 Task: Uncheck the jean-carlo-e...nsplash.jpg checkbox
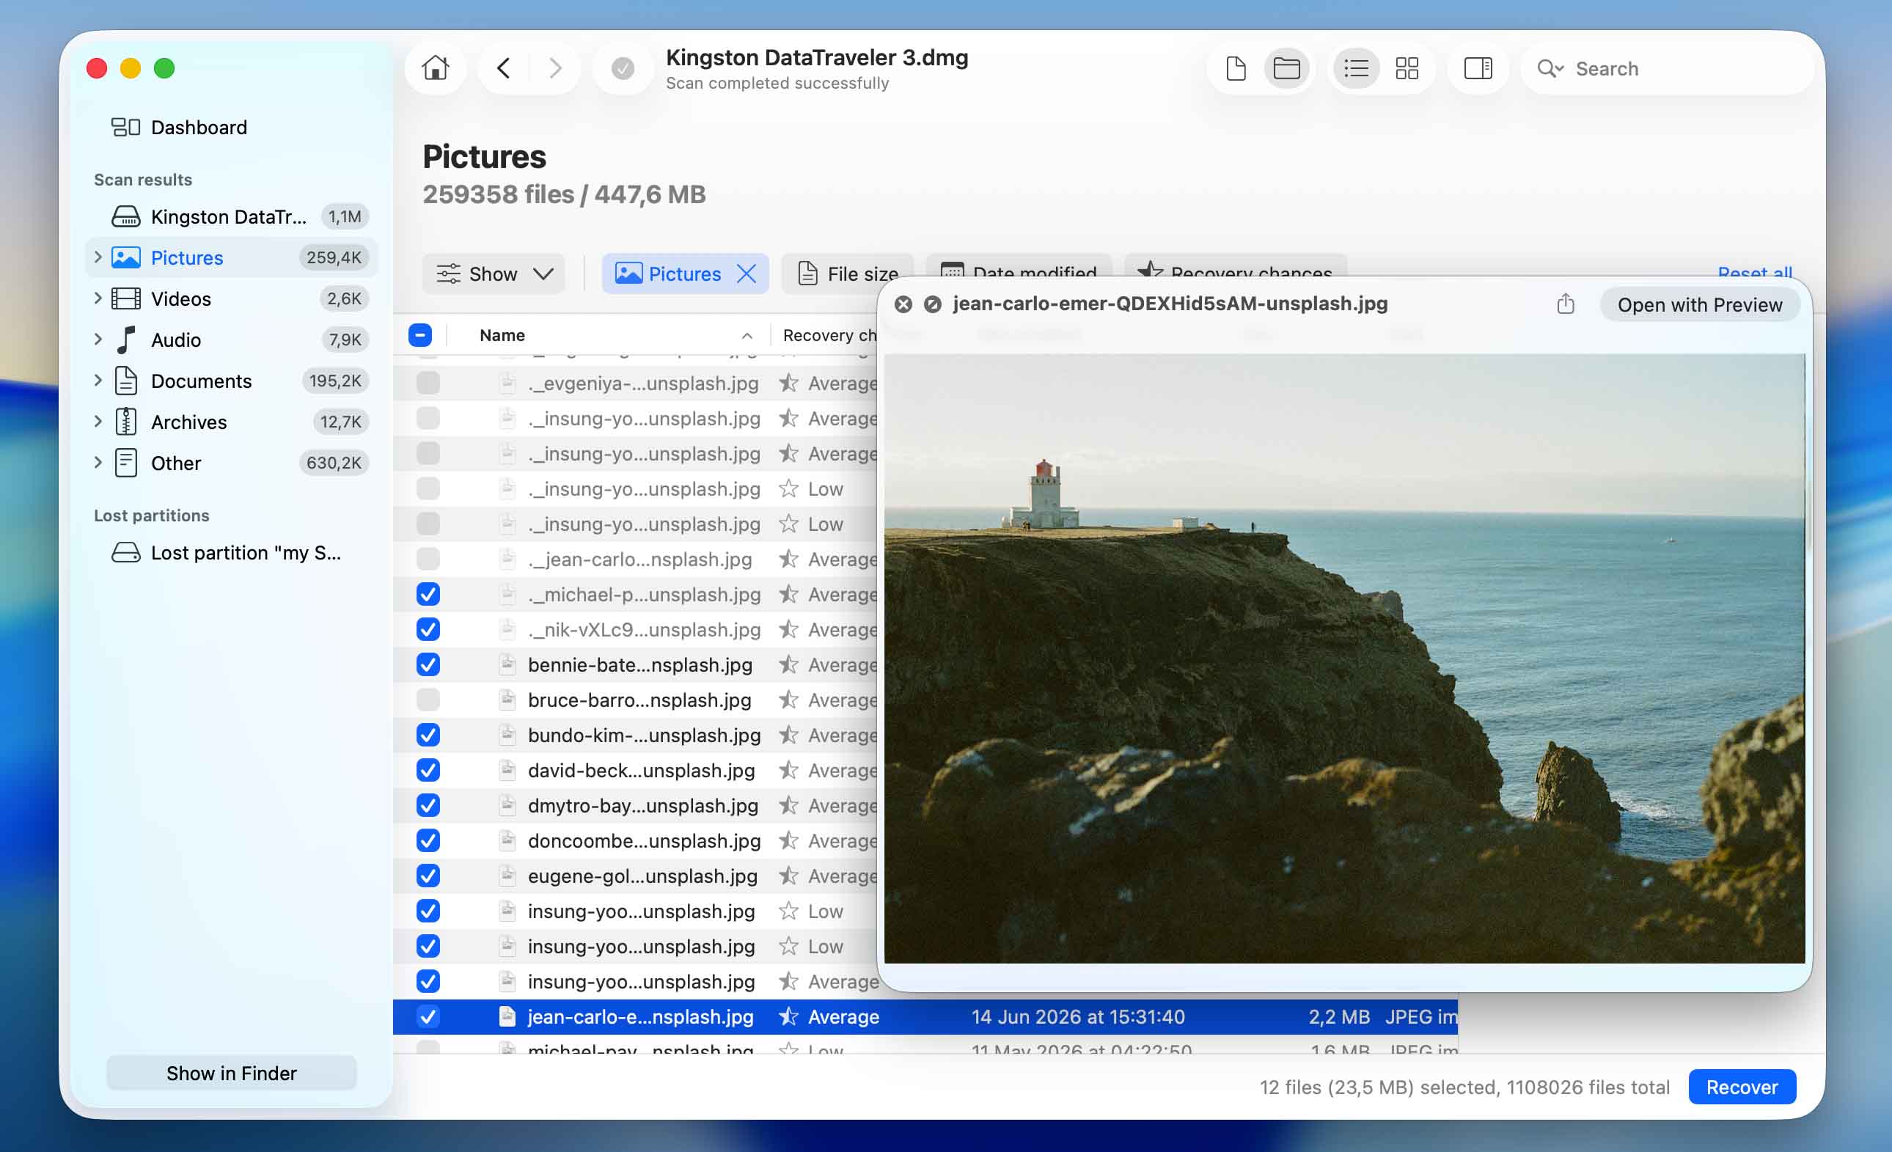[x=428, y=1016]
